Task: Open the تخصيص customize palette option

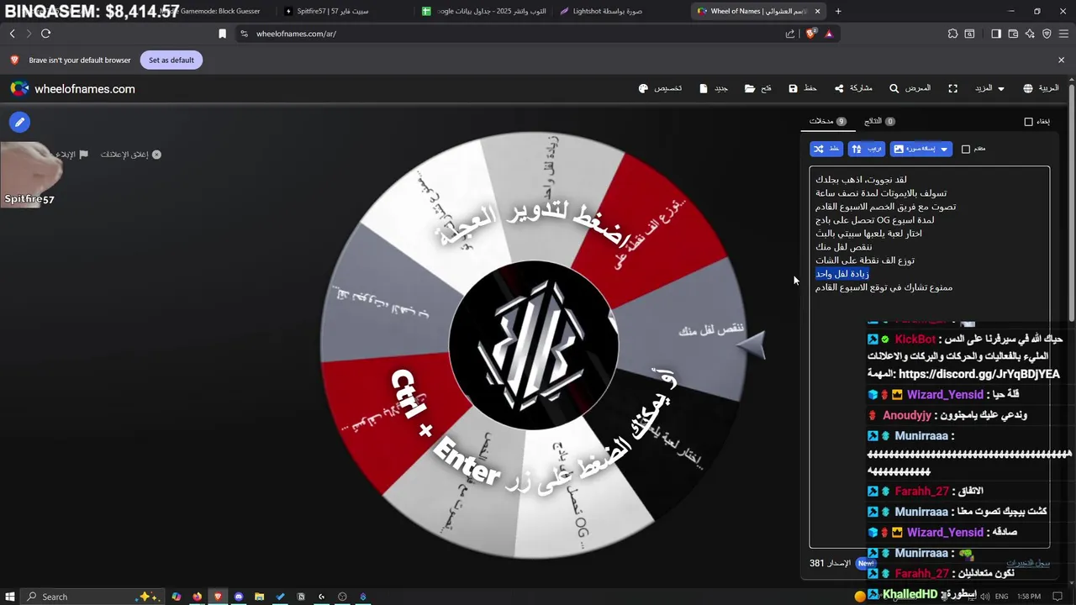Action: (x=660, y=88)
